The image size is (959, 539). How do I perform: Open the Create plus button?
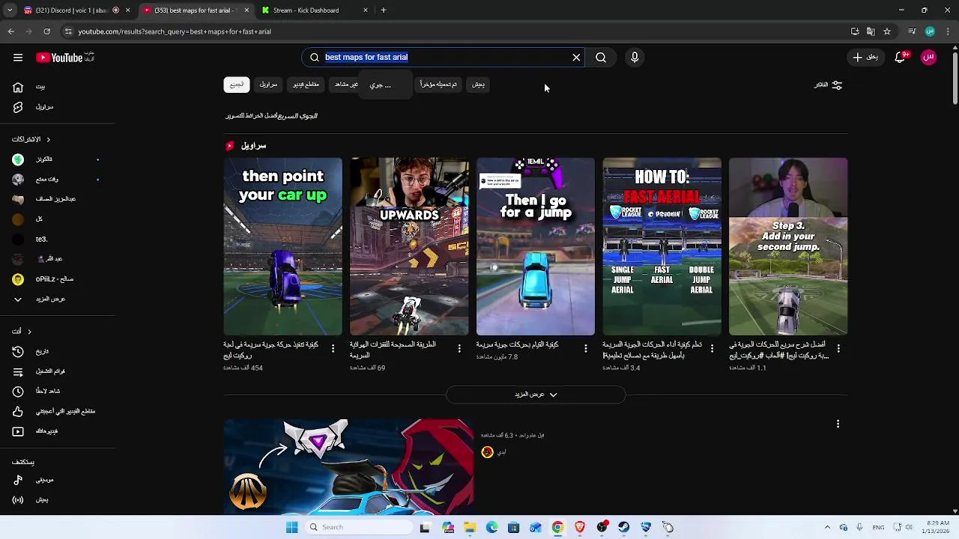(x=865, y=58)
